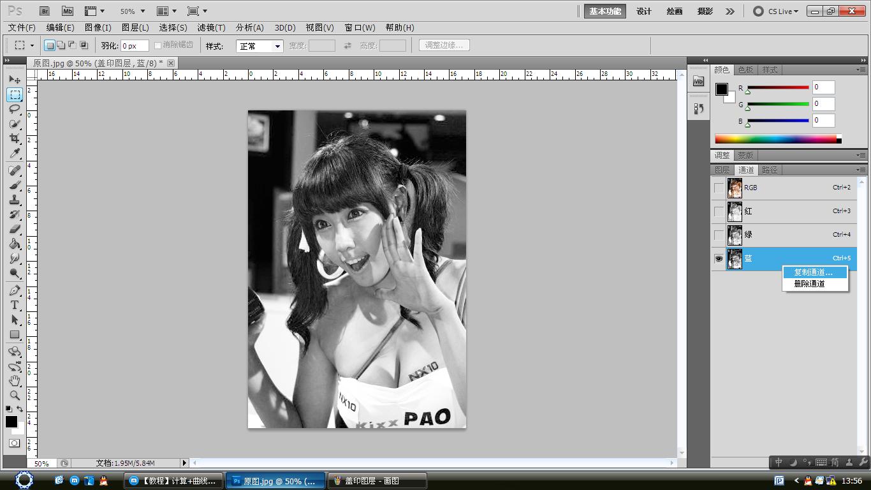The width and height of the screenshot is (871, 490).
Task: Select the Zoom tool
Action: (15, 396)
